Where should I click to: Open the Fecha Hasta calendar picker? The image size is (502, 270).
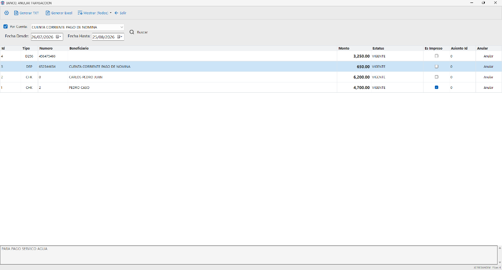pyautogui.click(x=120, y=37)
